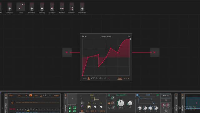Click the bottom-left curve start point
Image resolution: width=200 pixels, height=113 pixels.
pyautogui.click(x=82, y=76)
